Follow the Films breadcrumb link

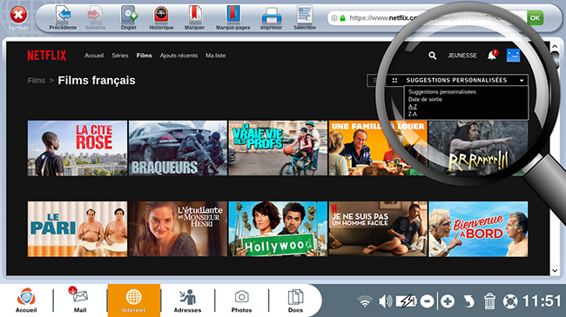(37, 81)
